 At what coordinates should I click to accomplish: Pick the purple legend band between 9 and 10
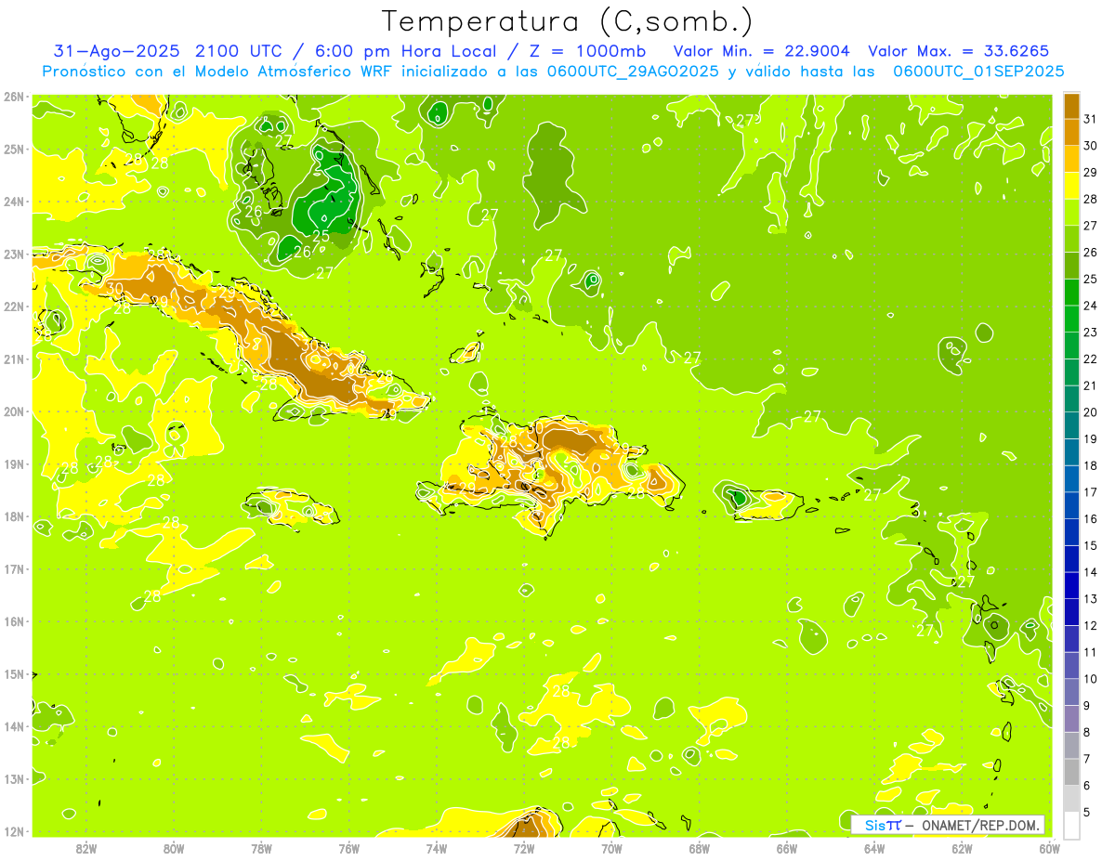(x=1071, y=692)
